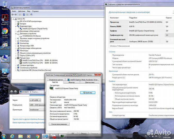Open Google Chrome desktop shortcut

coord(5,33)
